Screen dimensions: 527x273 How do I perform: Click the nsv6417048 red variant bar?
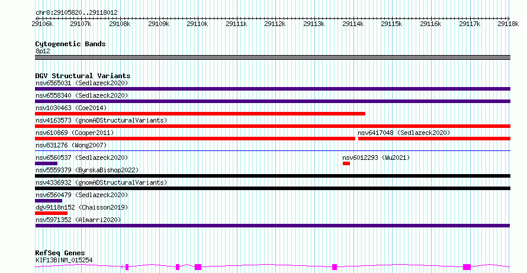pos(434,139)
